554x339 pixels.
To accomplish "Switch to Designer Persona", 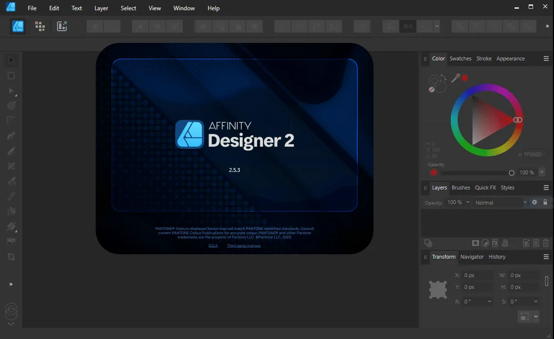I will (x=18, y=26).
